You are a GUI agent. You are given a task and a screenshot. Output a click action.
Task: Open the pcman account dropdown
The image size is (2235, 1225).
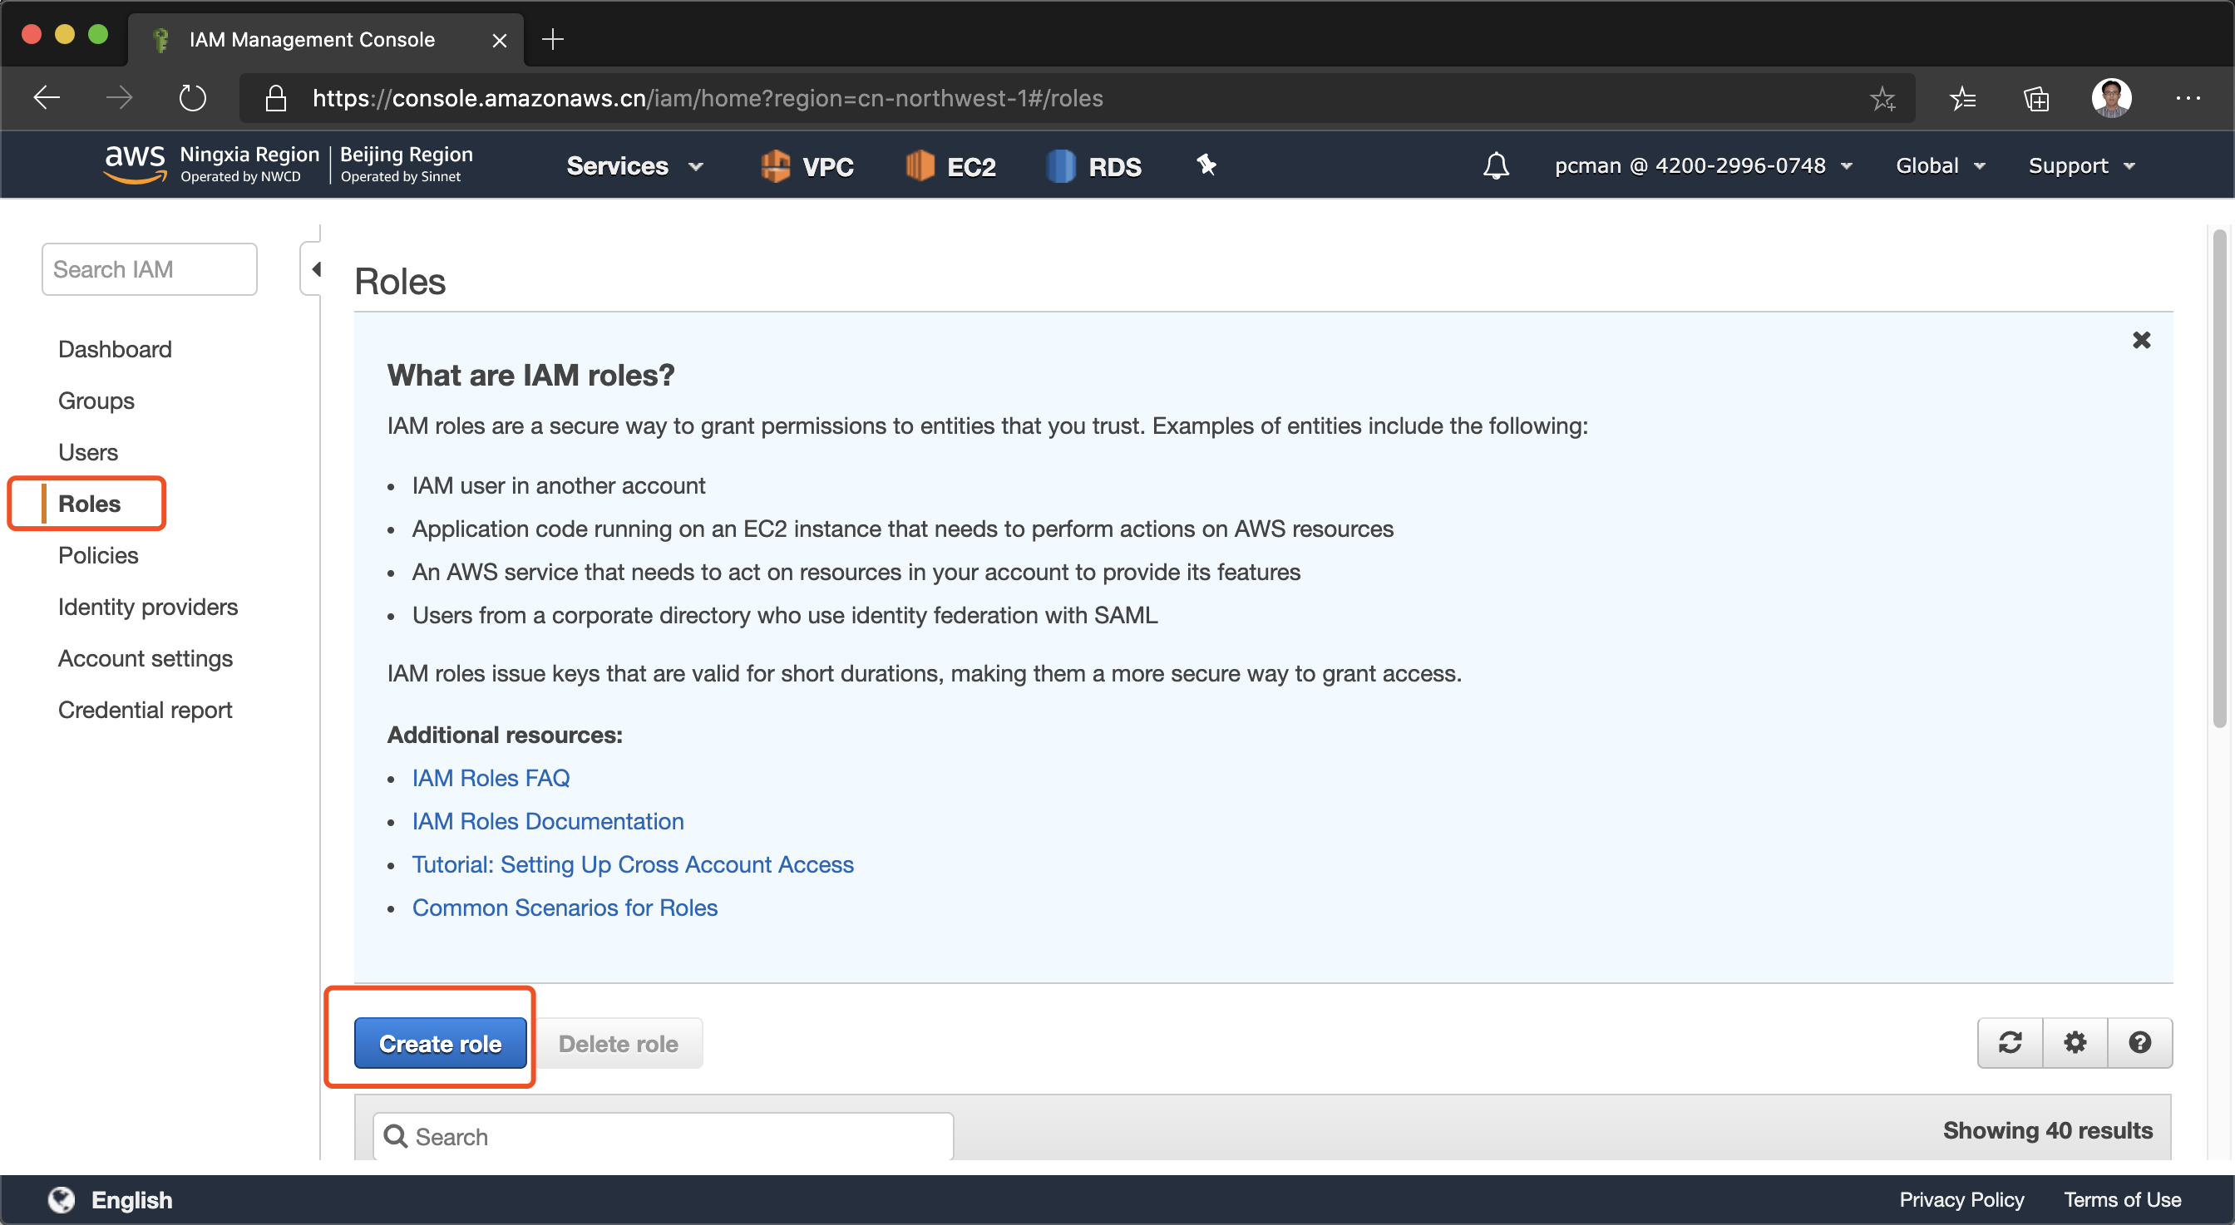click(x=1702, y=165)
